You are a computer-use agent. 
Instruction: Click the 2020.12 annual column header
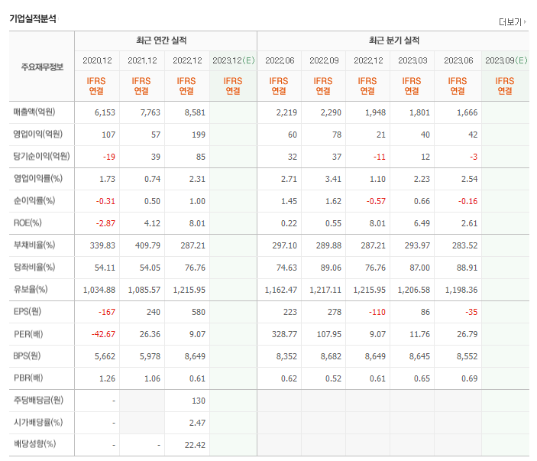[97, 60]
